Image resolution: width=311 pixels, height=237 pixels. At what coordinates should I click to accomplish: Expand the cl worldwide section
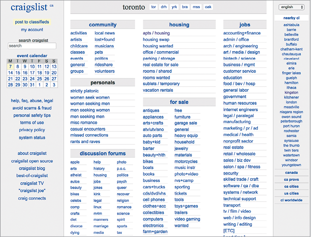[x=292, y=200]
